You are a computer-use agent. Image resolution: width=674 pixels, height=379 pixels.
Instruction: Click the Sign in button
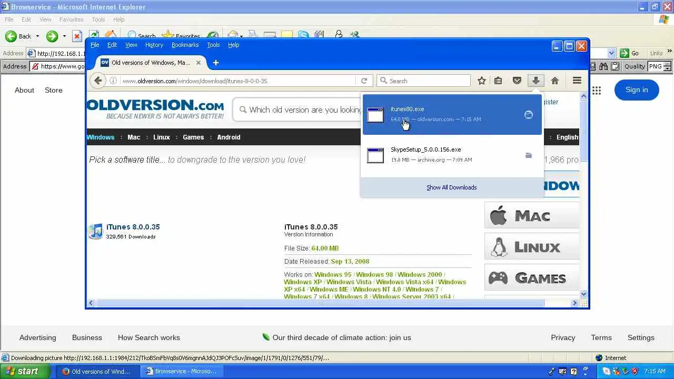pos(637,90)
